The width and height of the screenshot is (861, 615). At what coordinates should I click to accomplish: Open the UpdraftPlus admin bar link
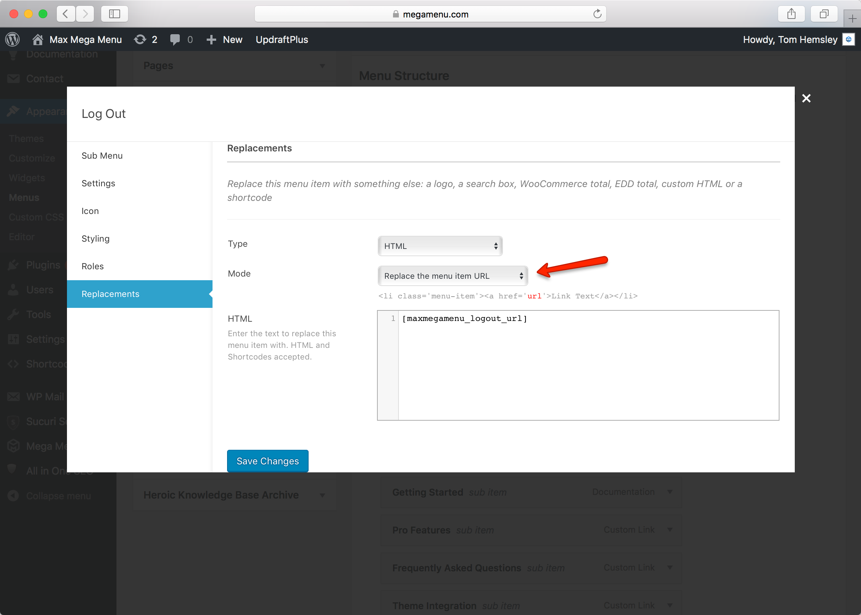coord(282,39)
